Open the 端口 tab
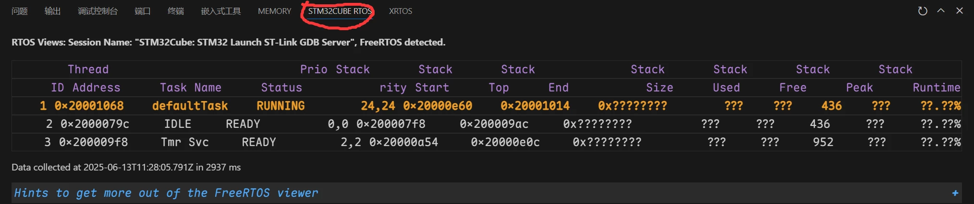Screen dimensions: 974x204 pyautogui.click(x=142, y=11)
